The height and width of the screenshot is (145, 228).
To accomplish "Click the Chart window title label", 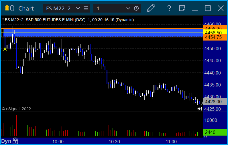I will 26,8.
